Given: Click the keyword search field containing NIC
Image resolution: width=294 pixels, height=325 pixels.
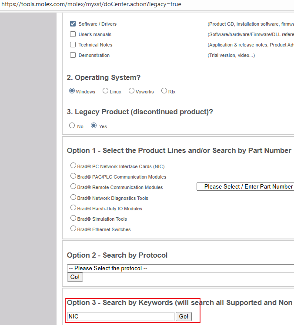Looking at the screenshot, I should [x=120, y=316].
